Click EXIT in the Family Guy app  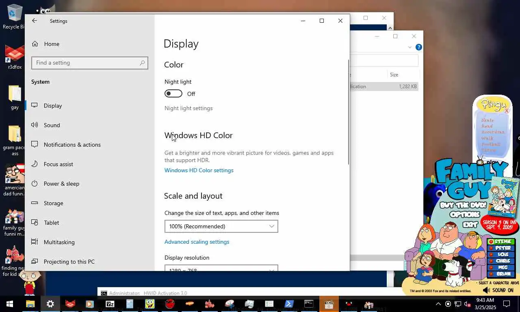(x=470, y=224)
